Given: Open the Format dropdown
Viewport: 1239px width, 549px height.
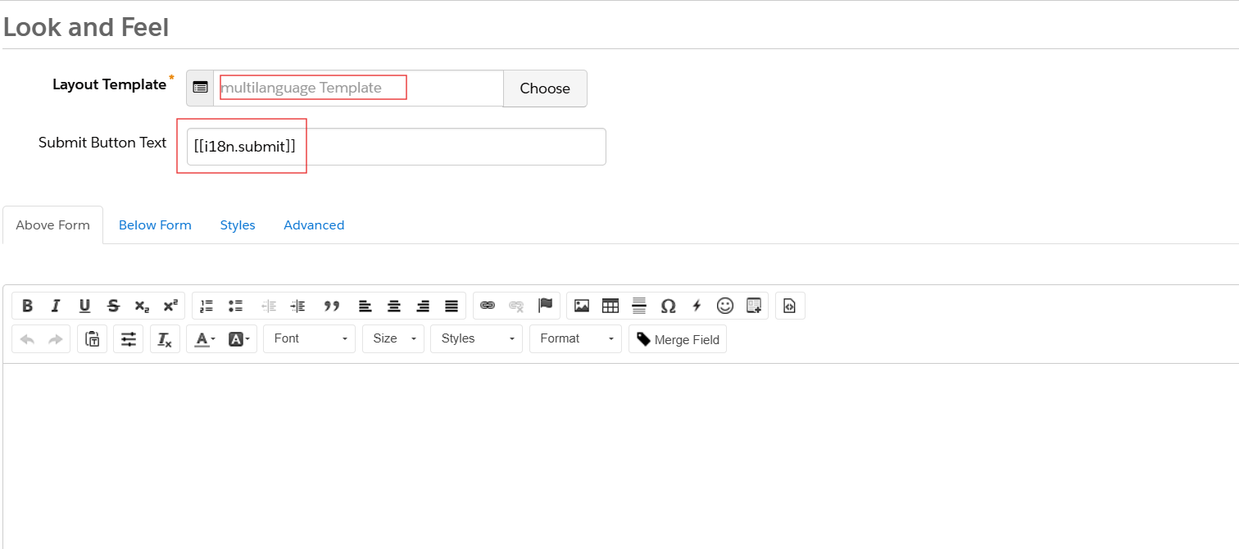Looking at the screenshot, I should (x=575, y=338).
